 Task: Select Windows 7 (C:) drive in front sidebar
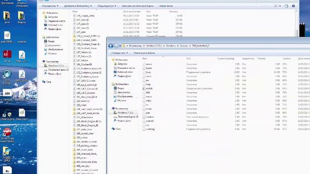(125, 113)
